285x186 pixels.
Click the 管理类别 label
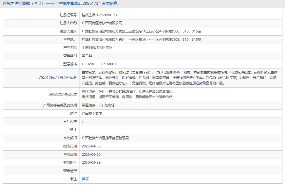coord(70,56)
